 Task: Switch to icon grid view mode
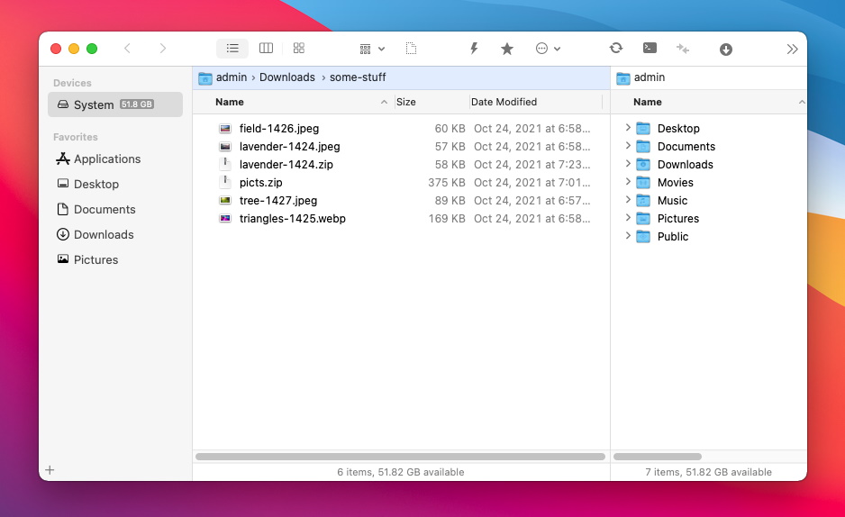pyautogui.click(x=298, y=49)
